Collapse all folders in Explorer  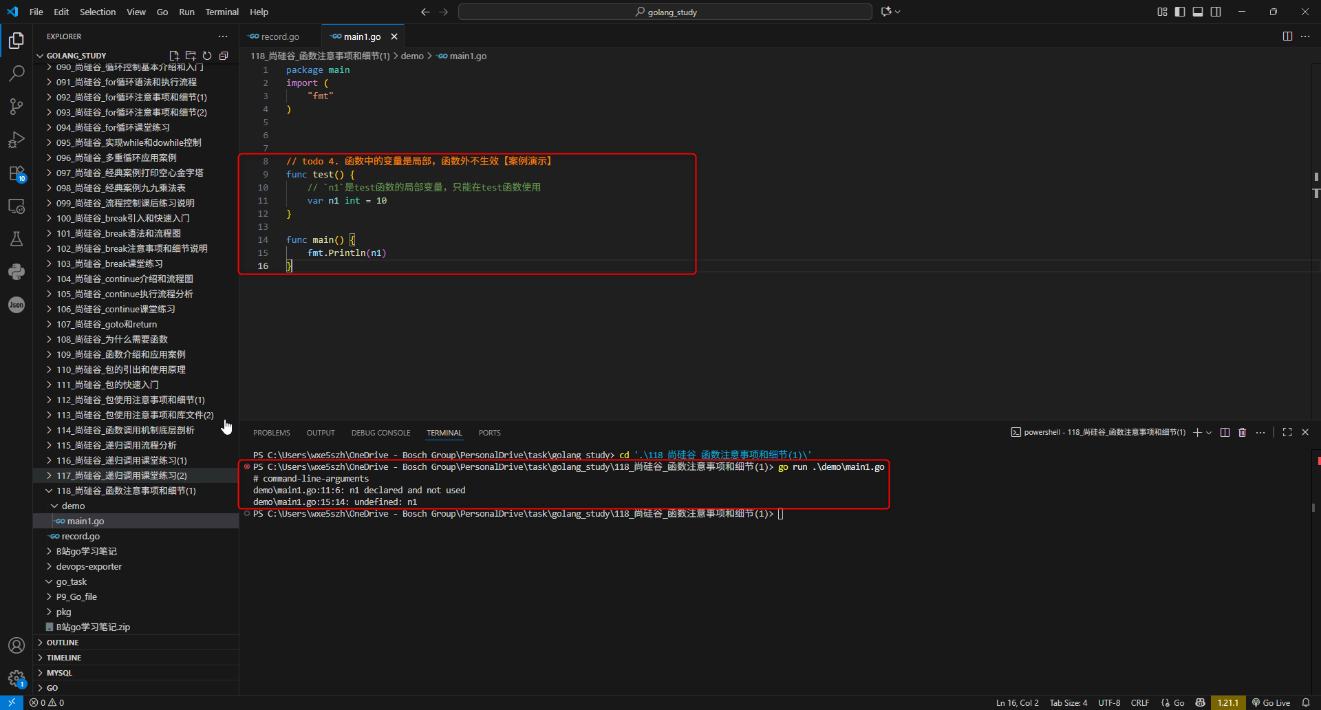(x=224, y=56)
